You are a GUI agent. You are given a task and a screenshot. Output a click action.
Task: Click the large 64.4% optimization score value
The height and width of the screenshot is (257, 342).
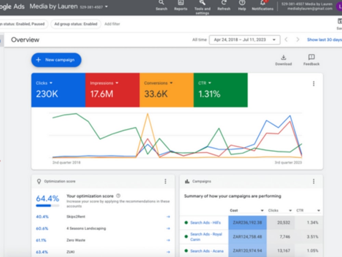(47, 198)
